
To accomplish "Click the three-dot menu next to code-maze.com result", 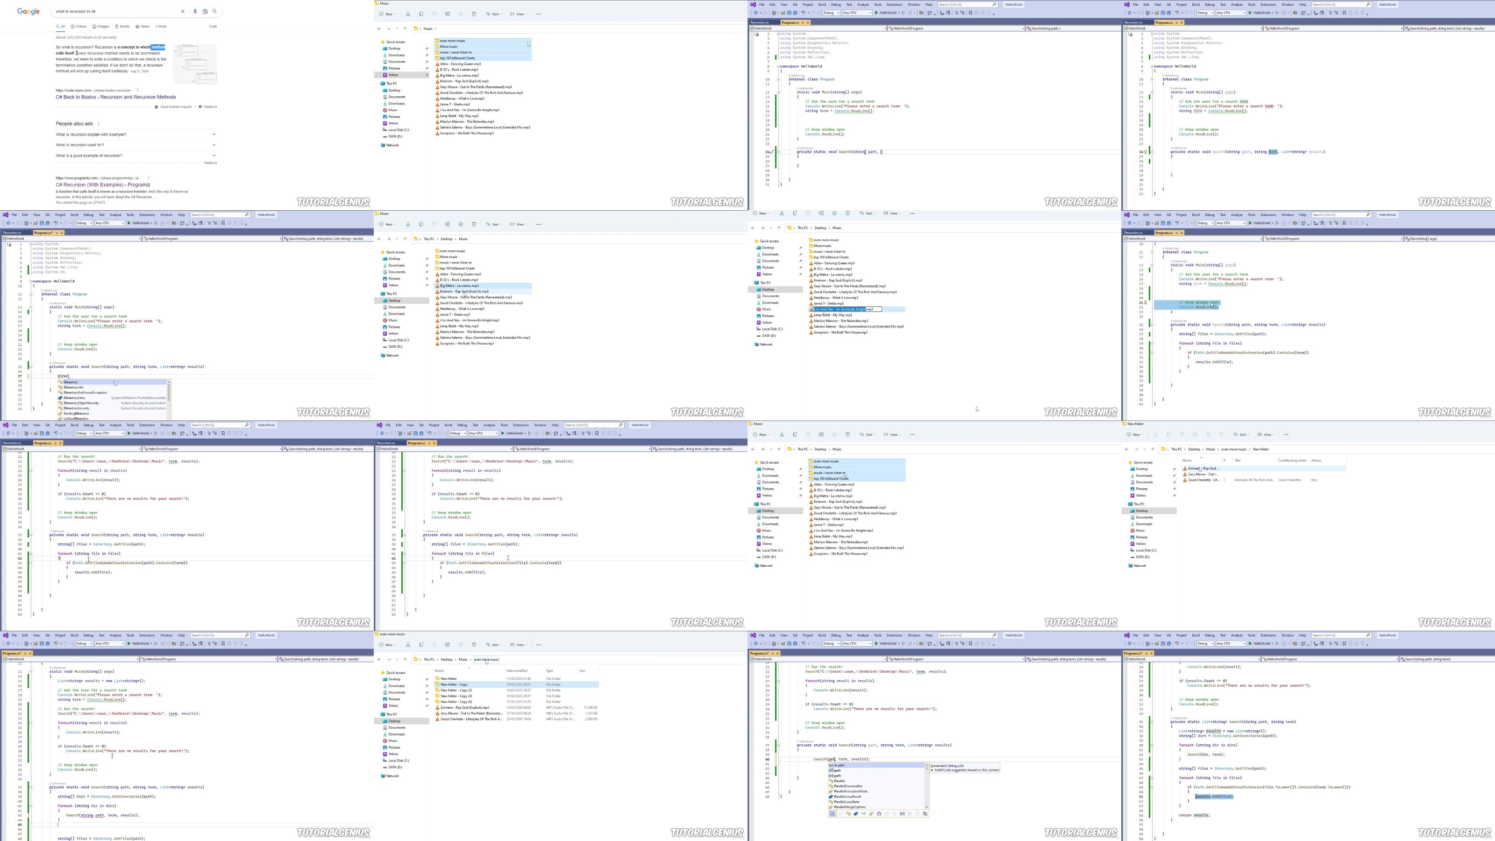I will pyautogui.click(x=137, y=90).
